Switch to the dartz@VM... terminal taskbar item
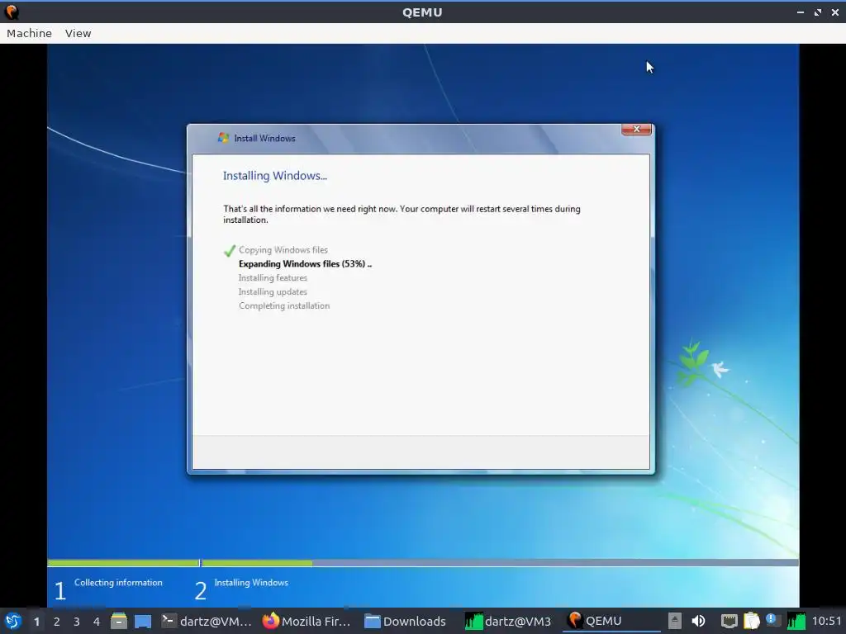 [207, 621]
